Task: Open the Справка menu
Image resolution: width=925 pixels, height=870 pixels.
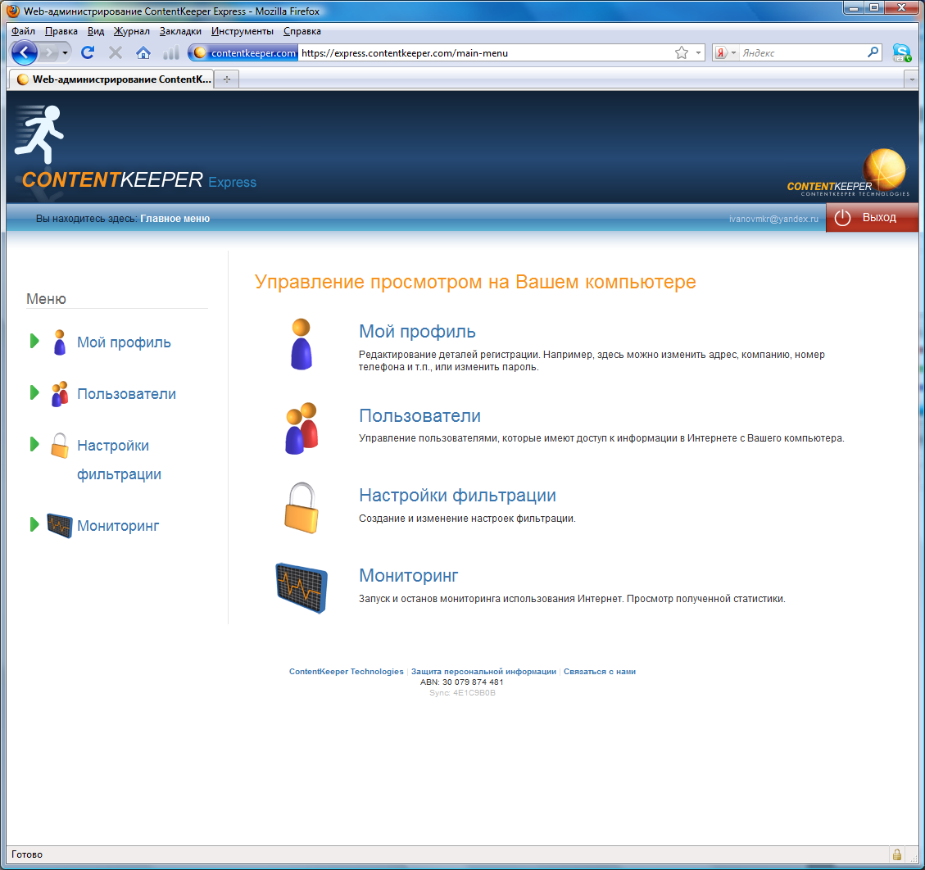Action: point(302,31)
